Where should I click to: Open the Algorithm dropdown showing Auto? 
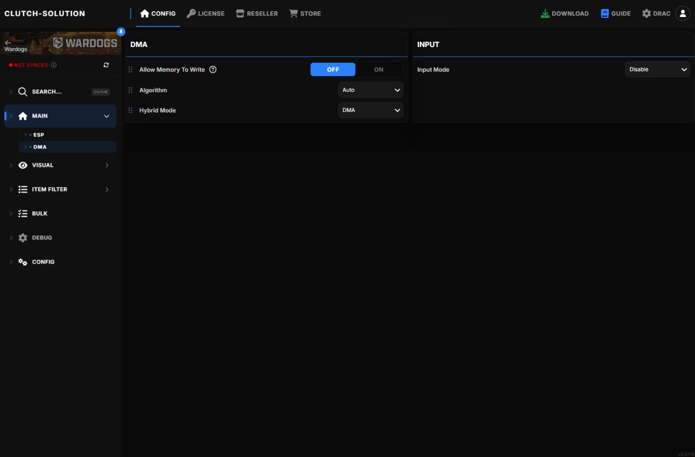tap(371, 90)
